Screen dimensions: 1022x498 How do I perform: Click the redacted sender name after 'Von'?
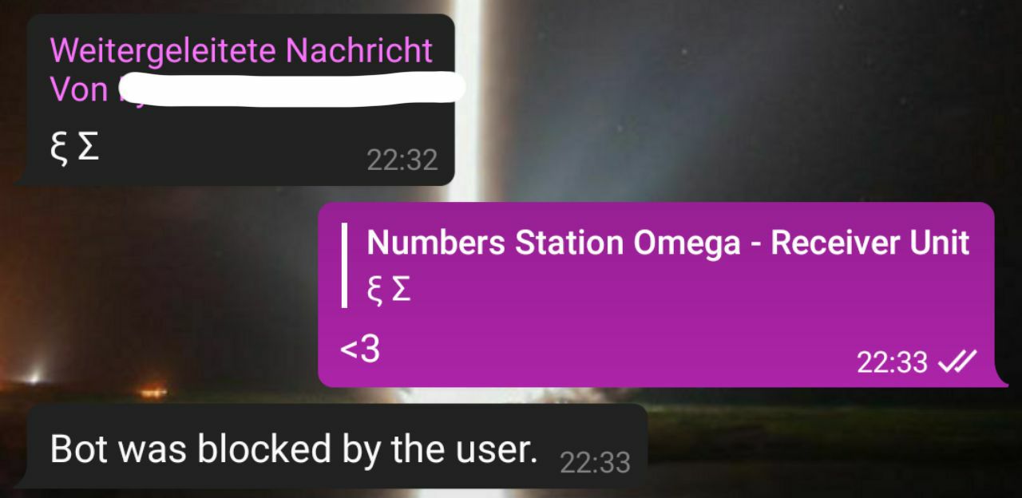point(291,89)
